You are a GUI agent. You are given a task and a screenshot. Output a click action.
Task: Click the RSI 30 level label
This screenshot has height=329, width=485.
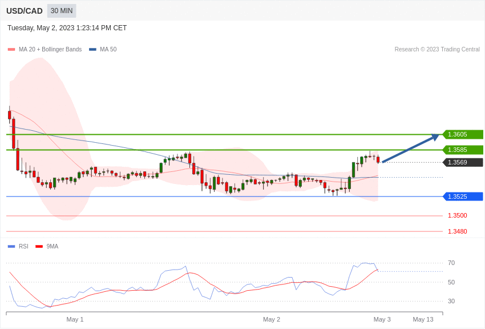click(451, 301)
